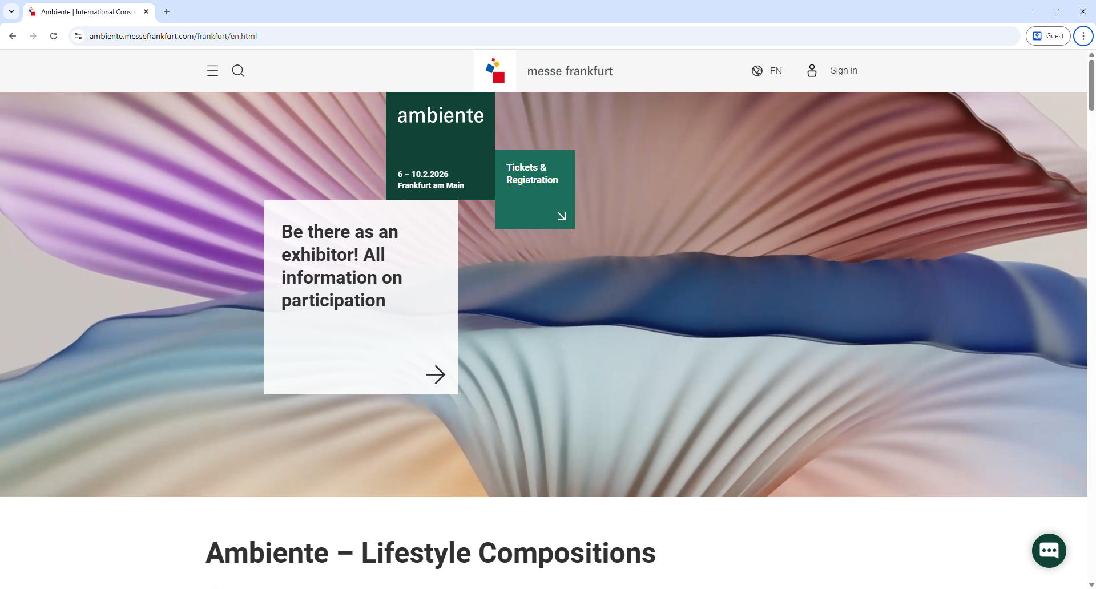This screenshot has width=1096, height=589.
Task: Open the EN language selector
Action: point(776,71)
